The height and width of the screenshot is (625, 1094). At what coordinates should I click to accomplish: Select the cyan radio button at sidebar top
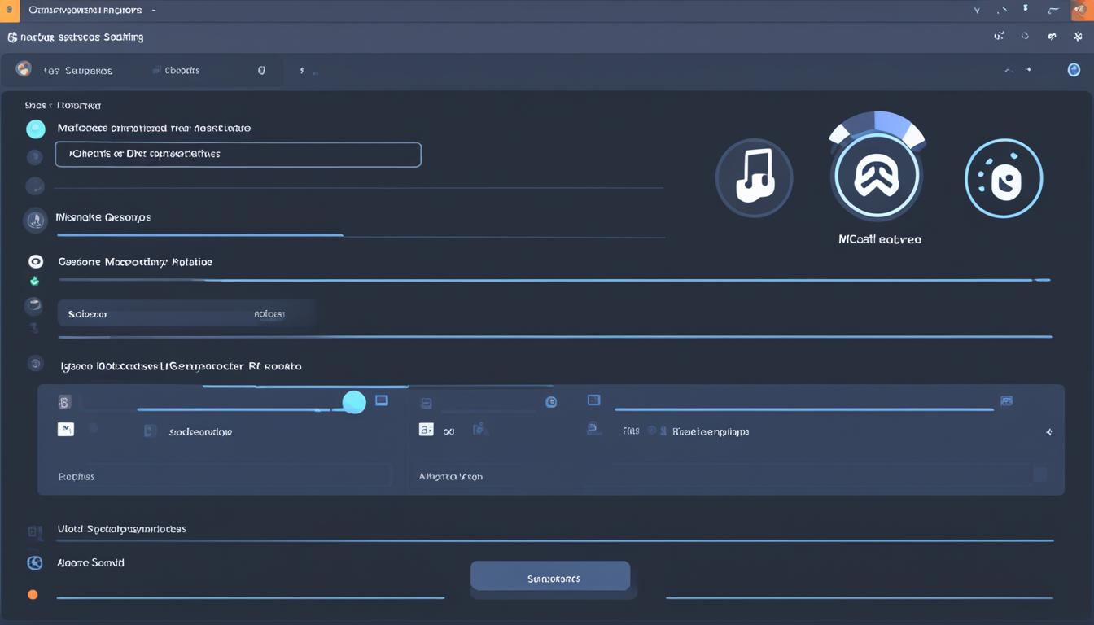35,129
